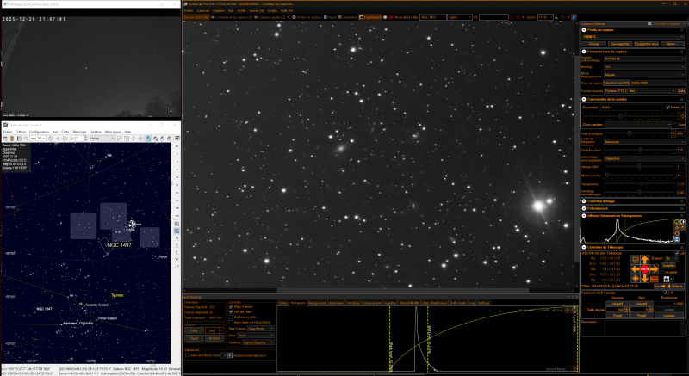This screenshot has width=689, height=376.
Task: Take a snapshot with the Instantané icon
Action: [339, 17]
